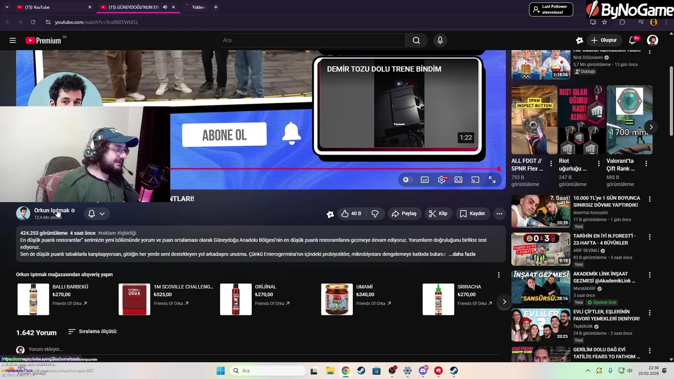This screenshot has height=379, width=674.
Task: Click the Ask sparkle icon beside the like button
Action: (330, 214)
